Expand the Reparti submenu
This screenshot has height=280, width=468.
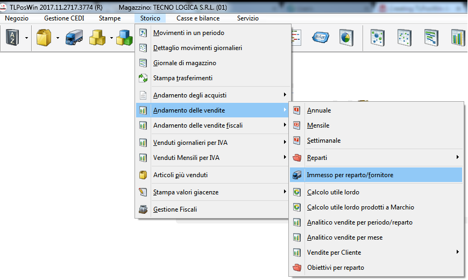pos(457,158)
